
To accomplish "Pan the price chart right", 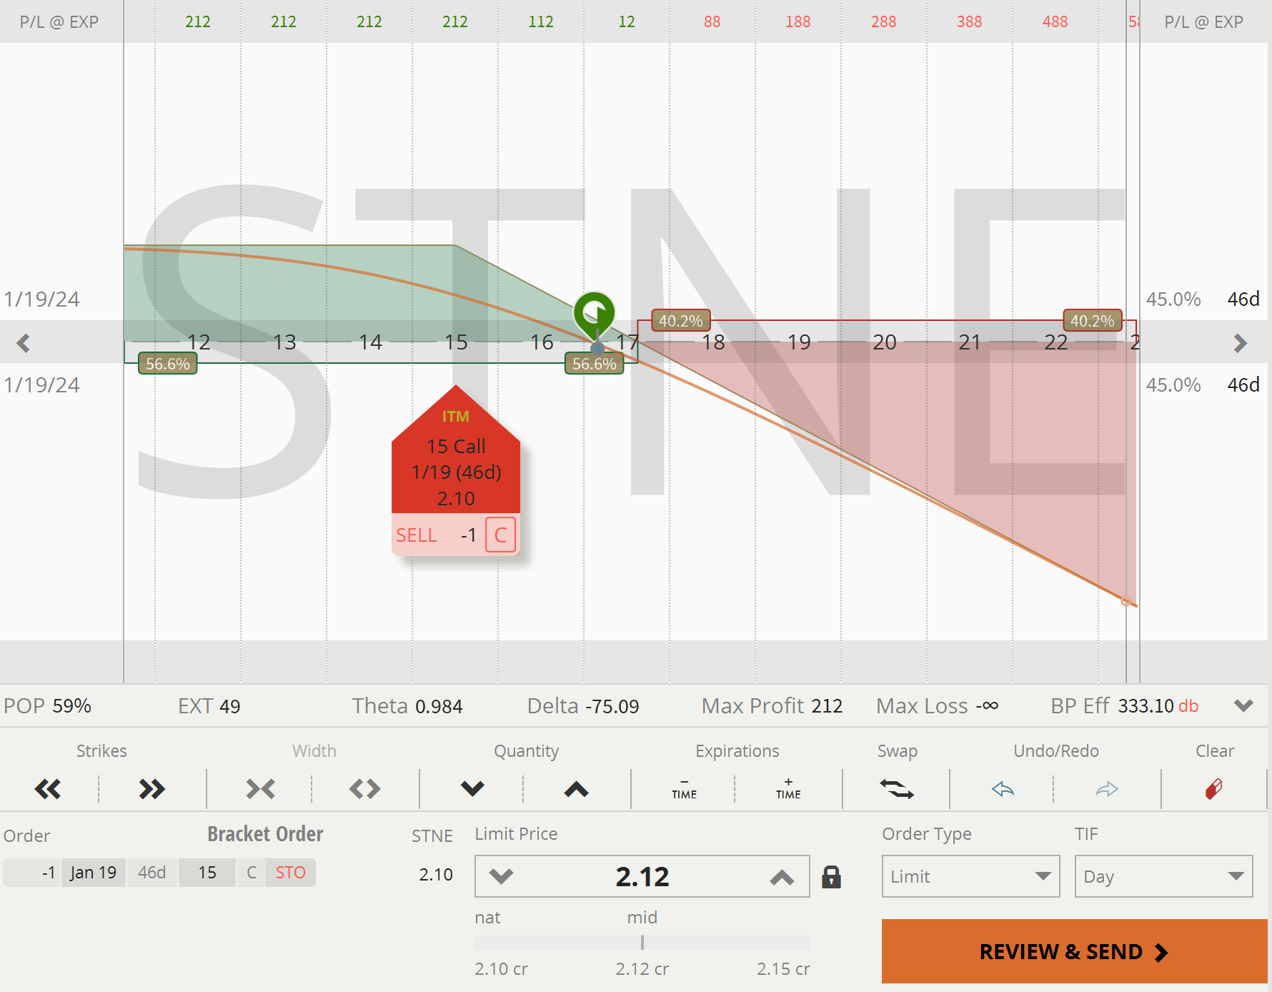I will coord(1240,343).
